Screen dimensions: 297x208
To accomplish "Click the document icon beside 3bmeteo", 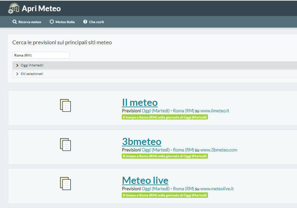I will (x=65, y=144).
